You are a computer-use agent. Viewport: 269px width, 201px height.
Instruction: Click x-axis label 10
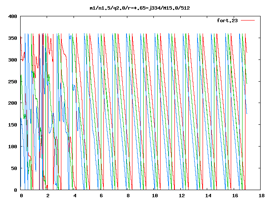tap(155, 196)
